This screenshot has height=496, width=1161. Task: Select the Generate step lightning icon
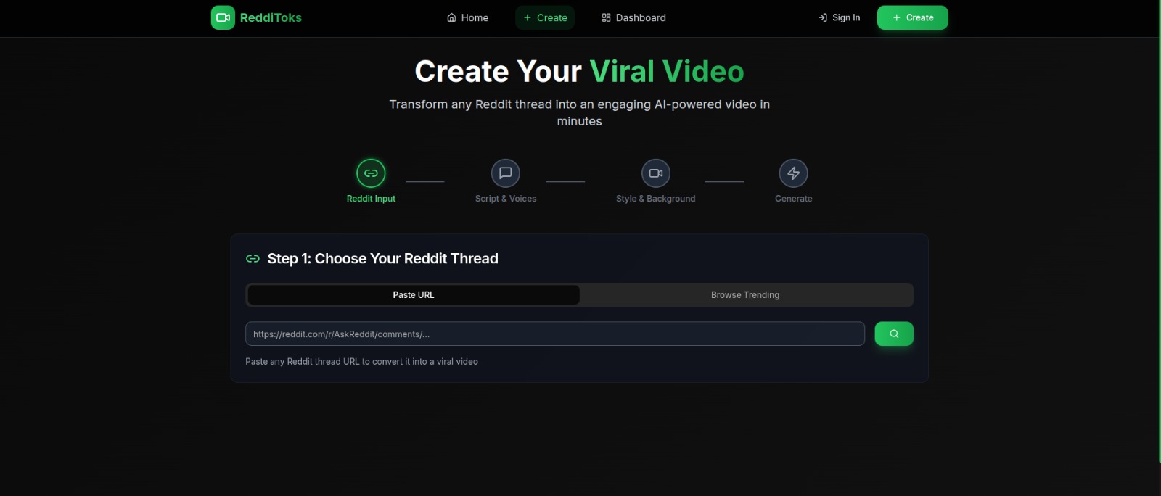[794, 173]
